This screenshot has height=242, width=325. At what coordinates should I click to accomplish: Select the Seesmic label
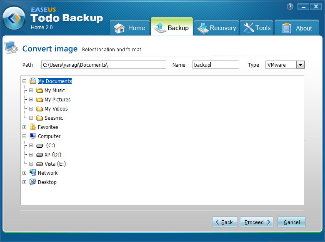pos(54,118)
